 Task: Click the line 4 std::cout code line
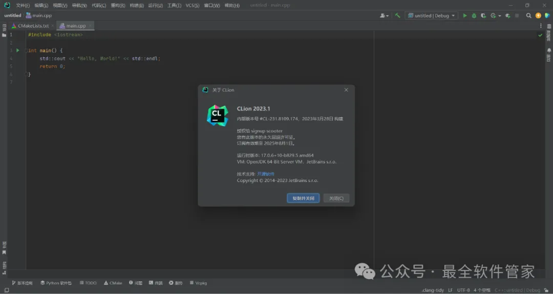(x=100, y=58)
